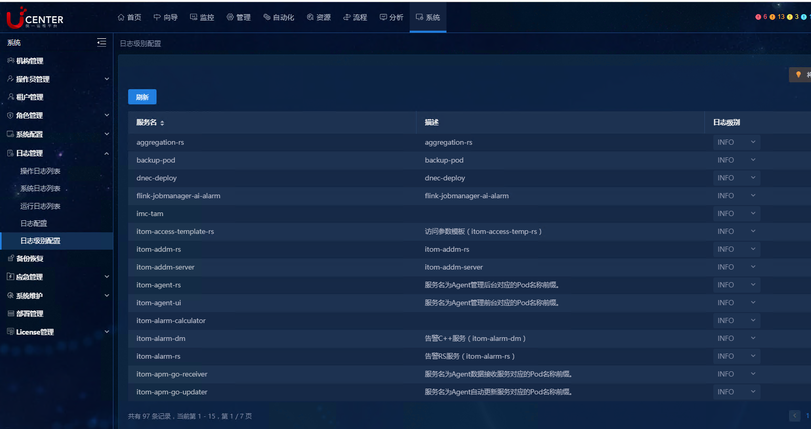Click description 访问参数模板 ( itom-access-temp-rs )
This screenshot has height=429, width=811.
click(483, 231)
